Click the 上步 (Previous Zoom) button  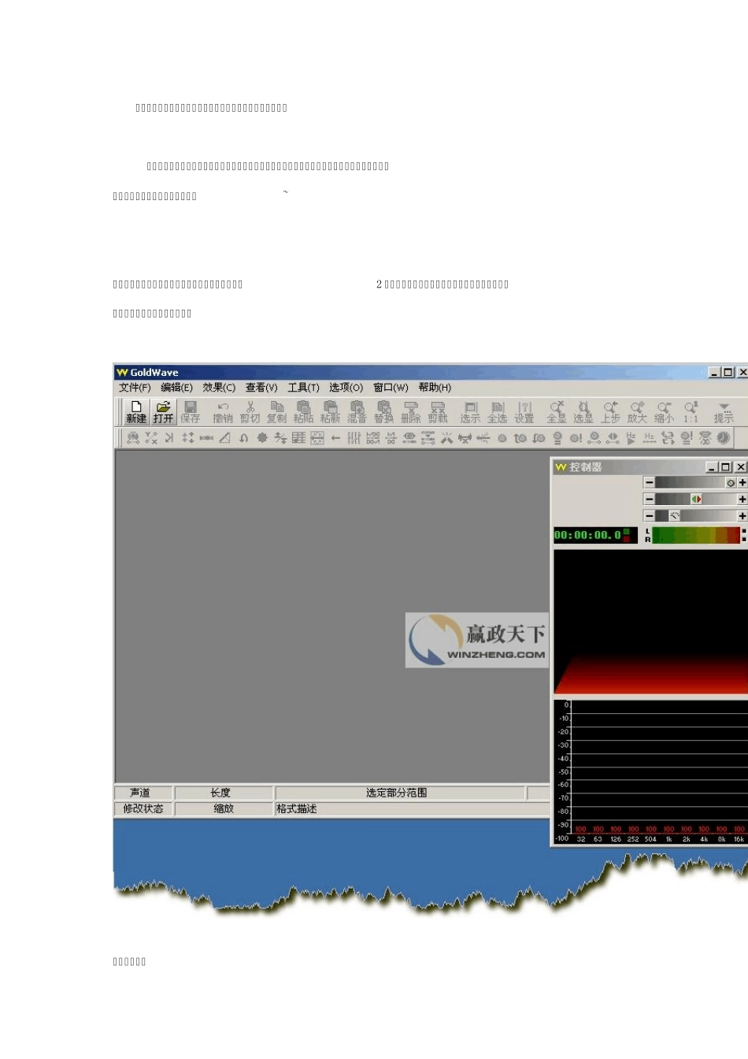point(610,412)
